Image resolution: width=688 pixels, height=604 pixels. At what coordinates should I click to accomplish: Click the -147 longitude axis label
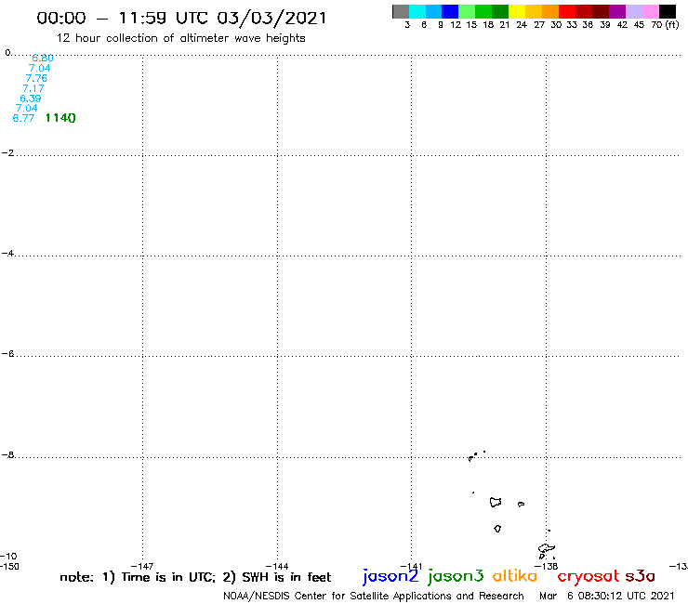(142, 566)
